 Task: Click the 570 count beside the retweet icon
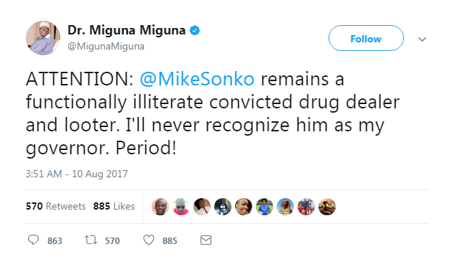coord(112,240)
